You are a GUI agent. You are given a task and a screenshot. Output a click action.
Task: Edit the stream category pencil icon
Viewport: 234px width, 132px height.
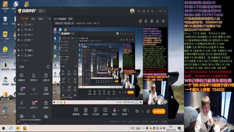point(73,23)
